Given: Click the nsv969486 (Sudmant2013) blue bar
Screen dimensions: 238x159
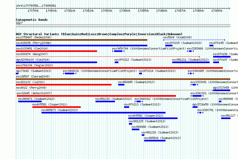Looking at the screenshot, I should [x=136, y=129].
